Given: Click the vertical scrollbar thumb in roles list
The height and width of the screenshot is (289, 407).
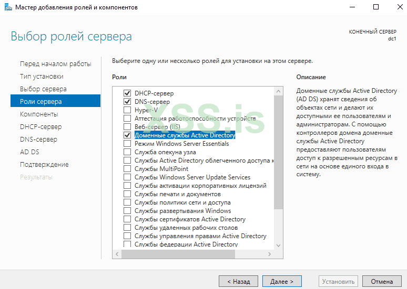Looking at the screenshot, I should click(279, 152).
